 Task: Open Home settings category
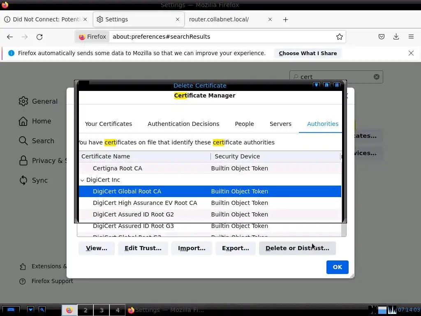(x=35, y=121)
